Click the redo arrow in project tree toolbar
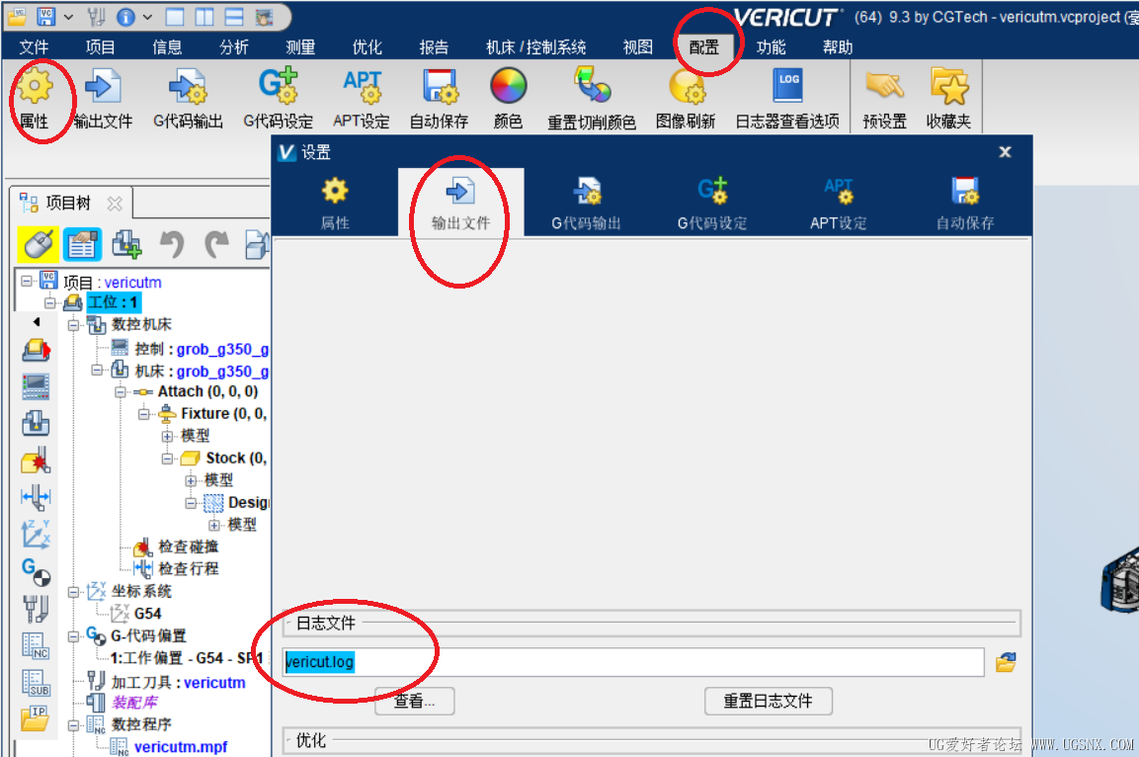The height and width of the screenshot is (757, 1139). point(215,244)
